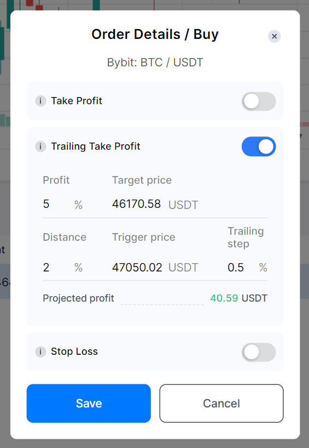Click the Bybit: BTC / USDT pair subtitle
309x448 pixels.
tap(155, 63)
